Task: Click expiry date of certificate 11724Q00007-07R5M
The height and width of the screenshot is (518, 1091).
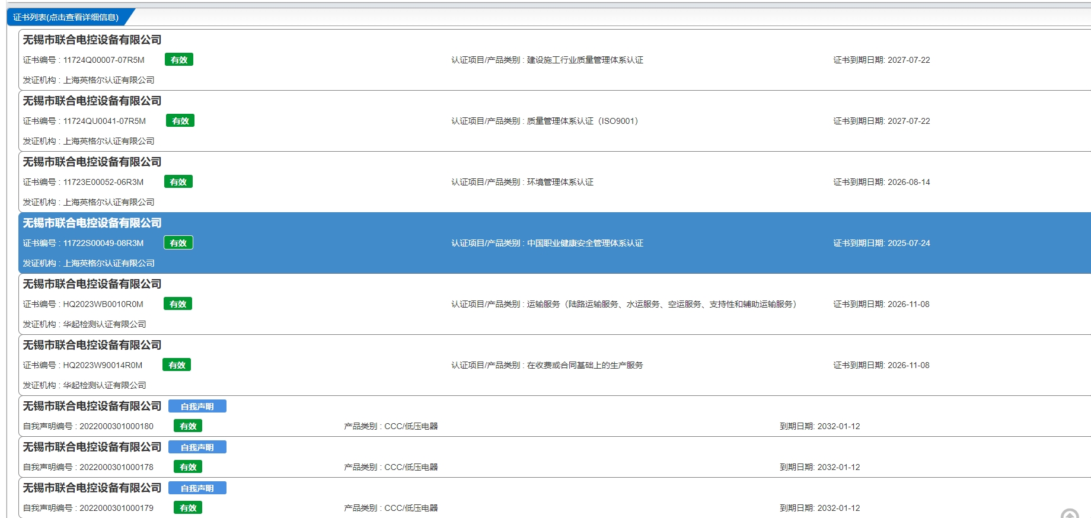Action: click(909, 60)
